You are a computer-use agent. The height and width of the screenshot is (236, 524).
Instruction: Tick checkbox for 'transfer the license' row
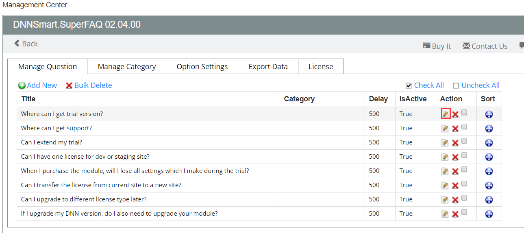coord(464,184)
